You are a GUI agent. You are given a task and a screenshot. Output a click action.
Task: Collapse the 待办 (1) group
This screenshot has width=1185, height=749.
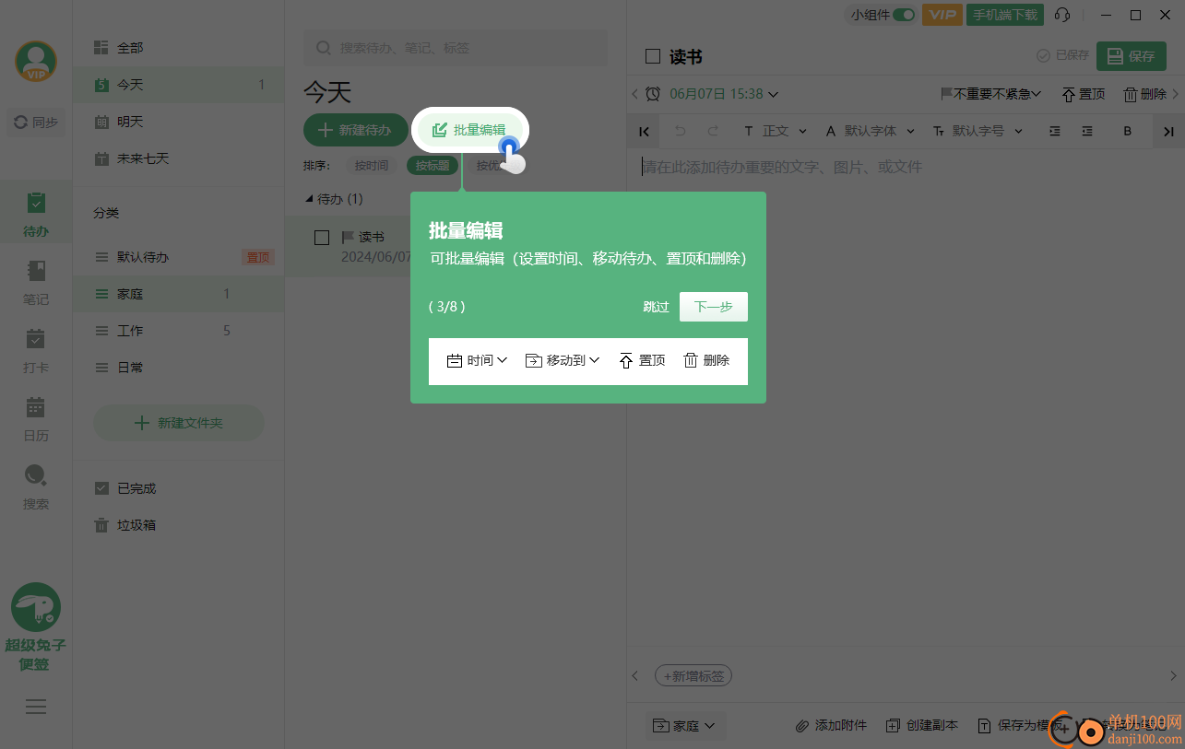coord(309,199)
